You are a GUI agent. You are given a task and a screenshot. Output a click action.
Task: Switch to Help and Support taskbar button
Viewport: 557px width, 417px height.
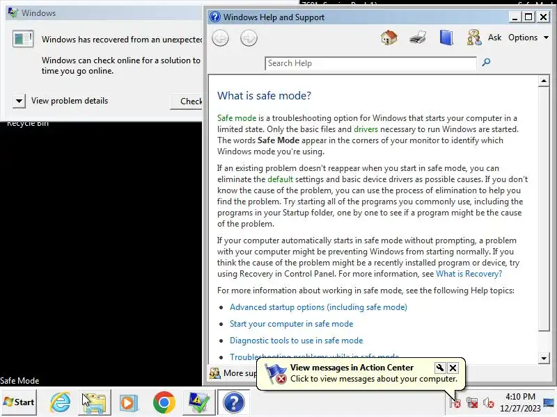[233, 402]
